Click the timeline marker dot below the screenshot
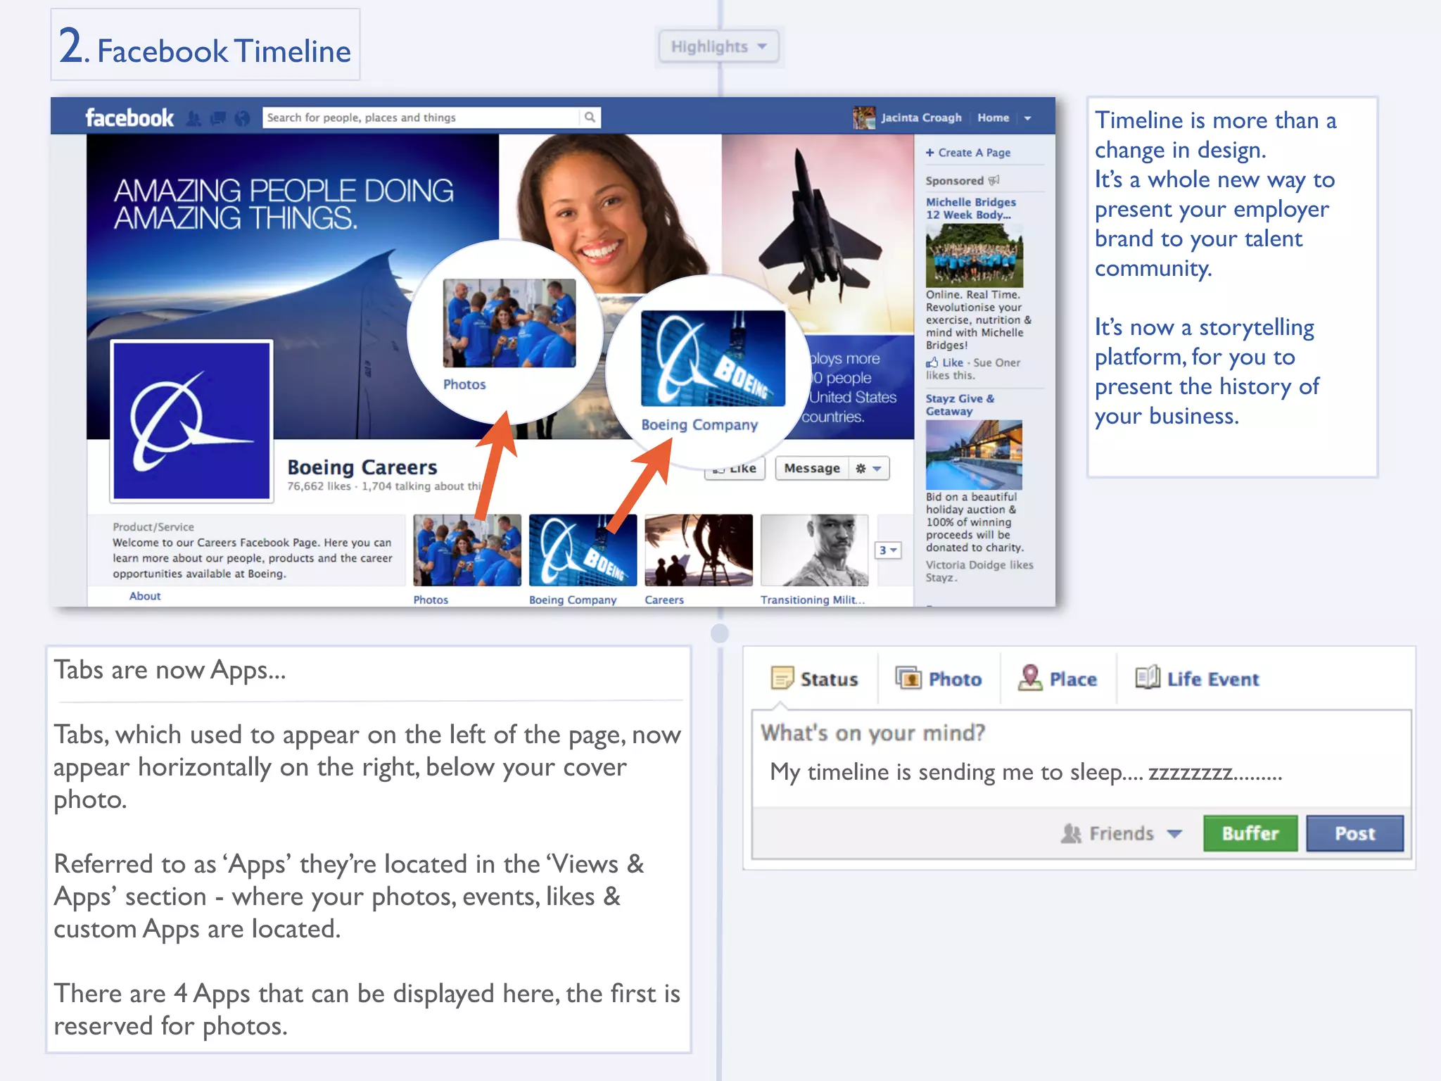Image resolution: width=1441 pixels, height=1081 pixels. pyautogui.click(x=719, y=633)
